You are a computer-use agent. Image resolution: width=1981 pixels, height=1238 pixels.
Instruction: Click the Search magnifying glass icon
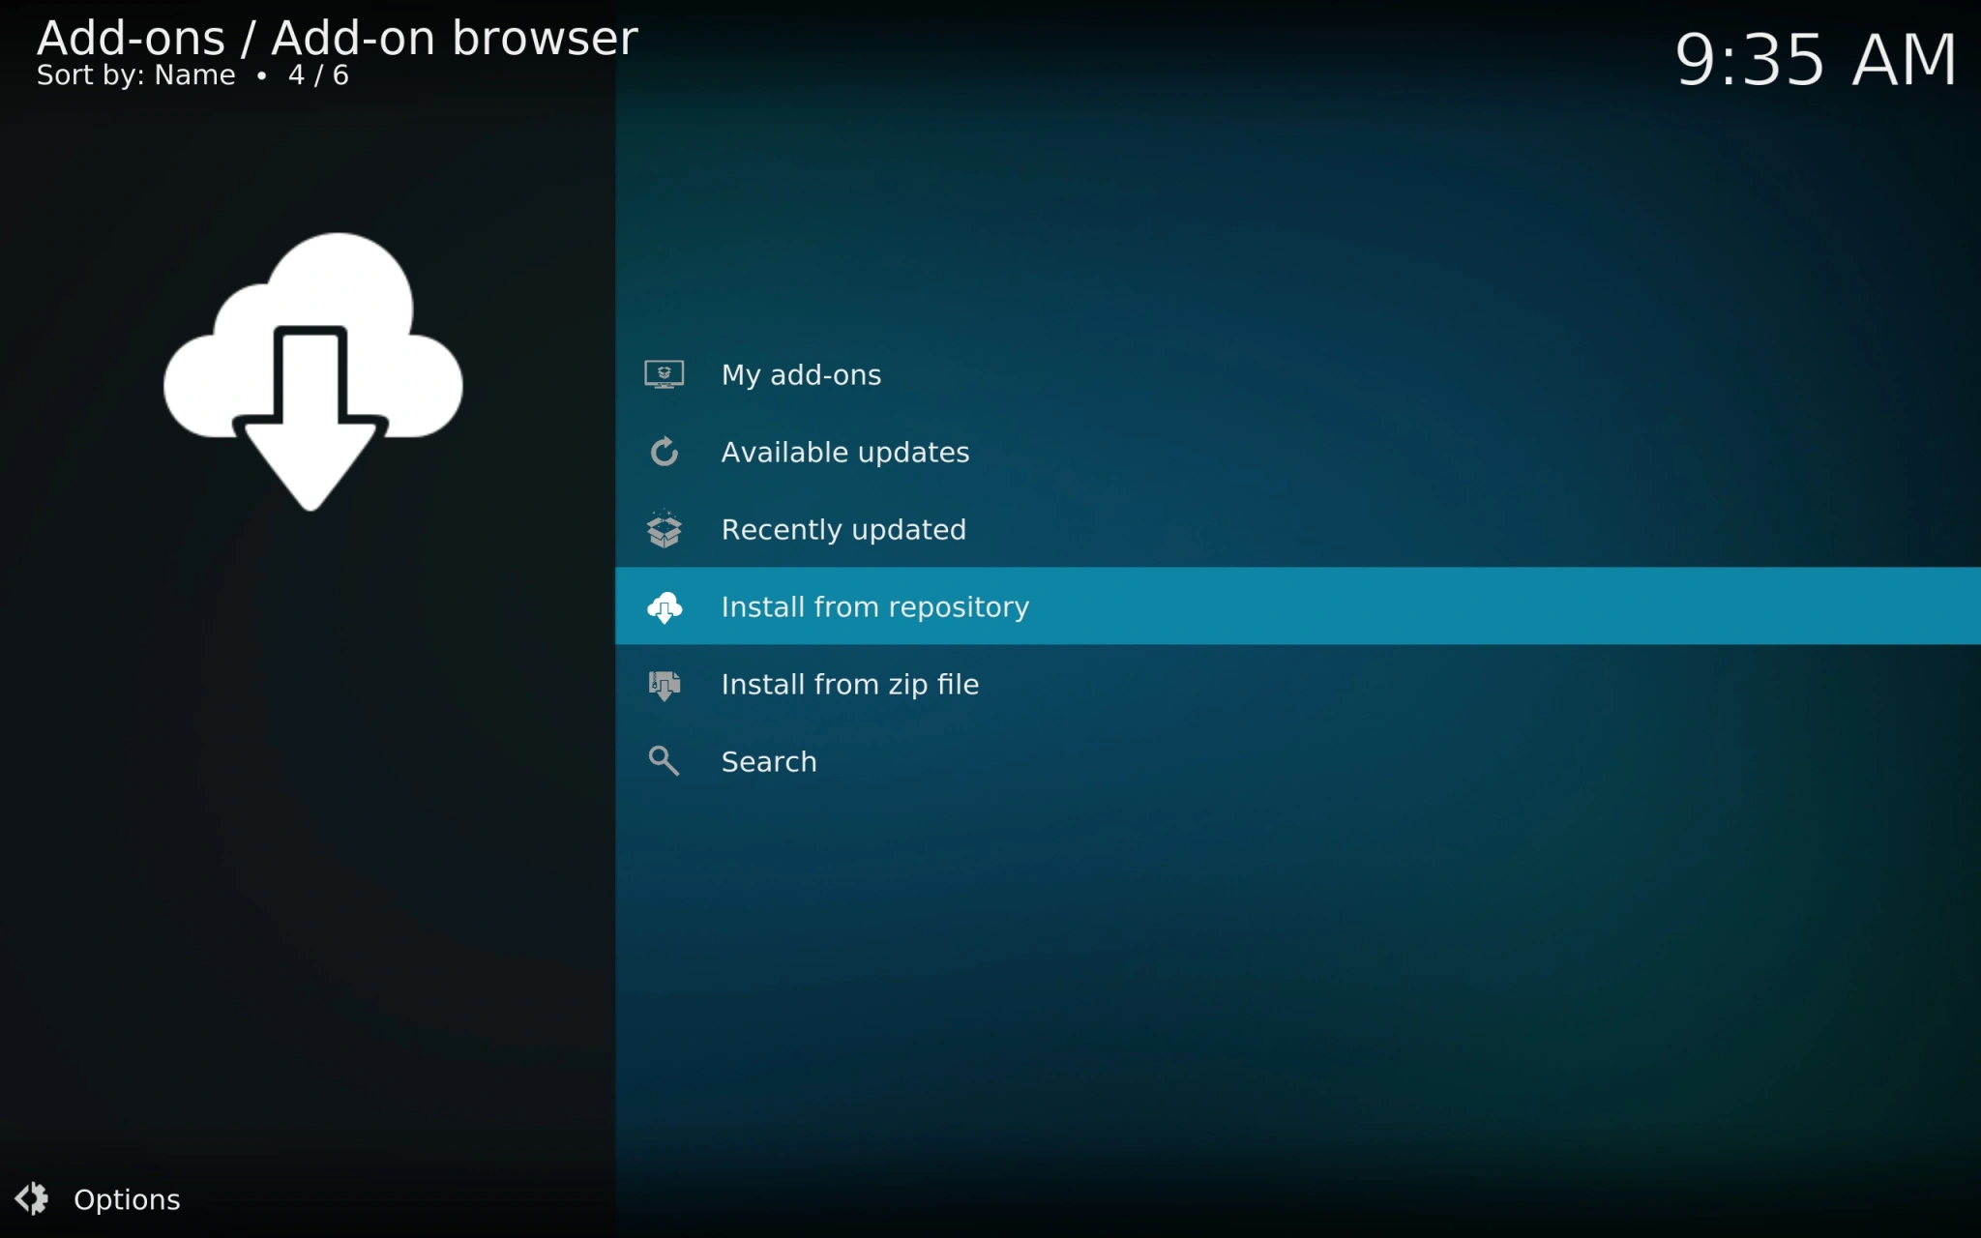(x=664, y=761)
